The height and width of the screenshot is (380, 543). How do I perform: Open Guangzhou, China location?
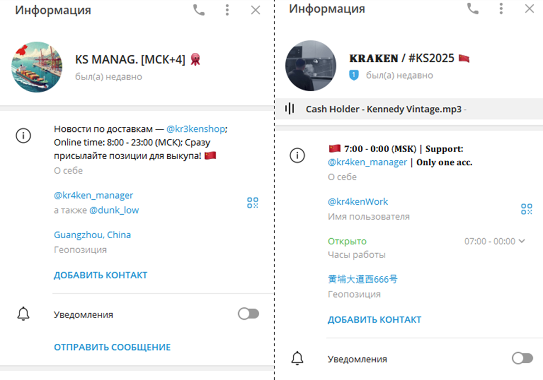tap(93, 235)
